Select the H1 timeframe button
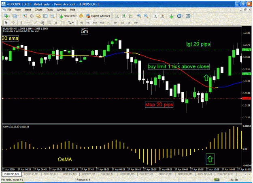This screenshot has height=183, width=253. (109, 23)
